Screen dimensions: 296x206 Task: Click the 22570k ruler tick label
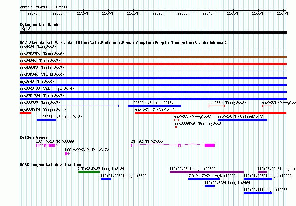tap(33, 13)
